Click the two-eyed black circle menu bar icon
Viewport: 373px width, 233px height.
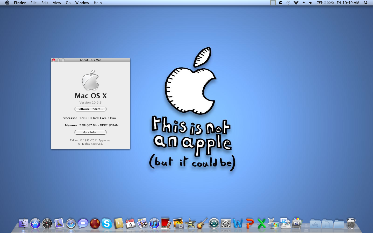(x=281, y=3)
